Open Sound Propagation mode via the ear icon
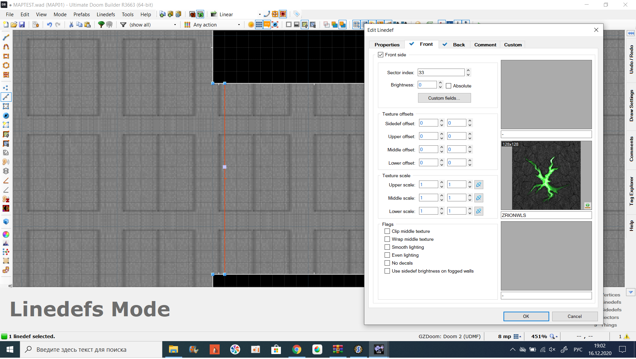Screen dimensions: 636x359 6,162
